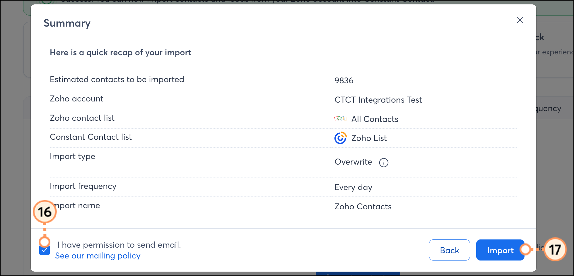574x276 pixels.
Task: Click the All Contacts list name
Action: 375,119
